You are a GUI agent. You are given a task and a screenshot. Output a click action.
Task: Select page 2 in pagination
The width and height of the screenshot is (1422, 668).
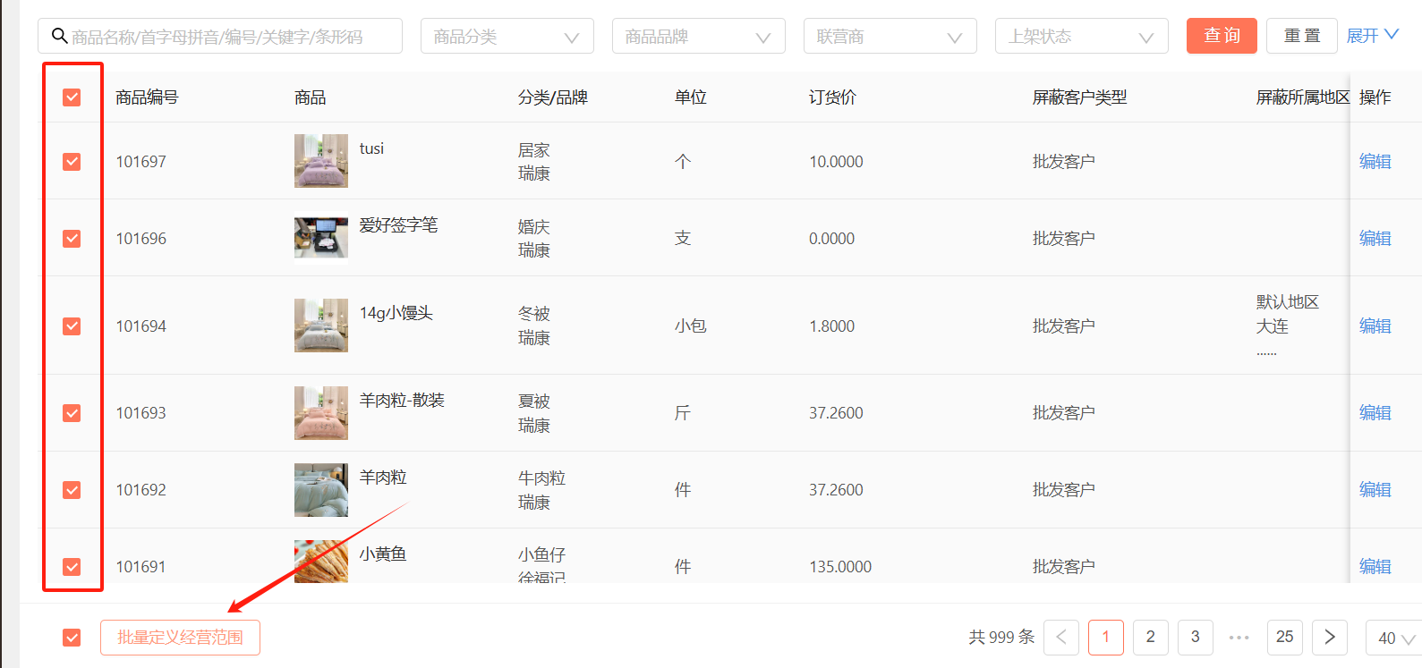click(x=1151, y=637)
